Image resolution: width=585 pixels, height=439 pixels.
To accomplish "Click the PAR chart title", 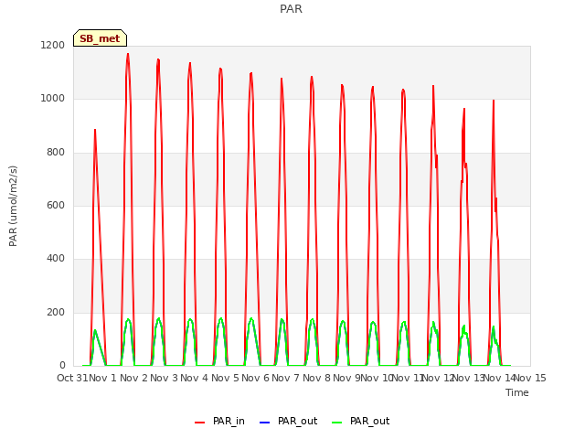I will tap(291, 9).
